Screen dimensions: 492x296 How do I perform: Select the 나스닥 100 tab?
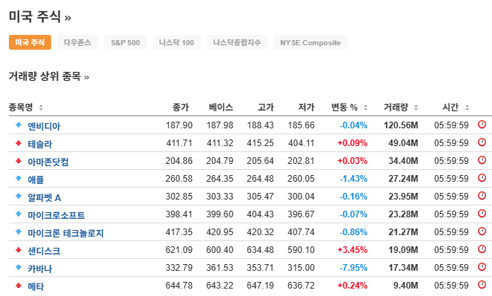176,42
